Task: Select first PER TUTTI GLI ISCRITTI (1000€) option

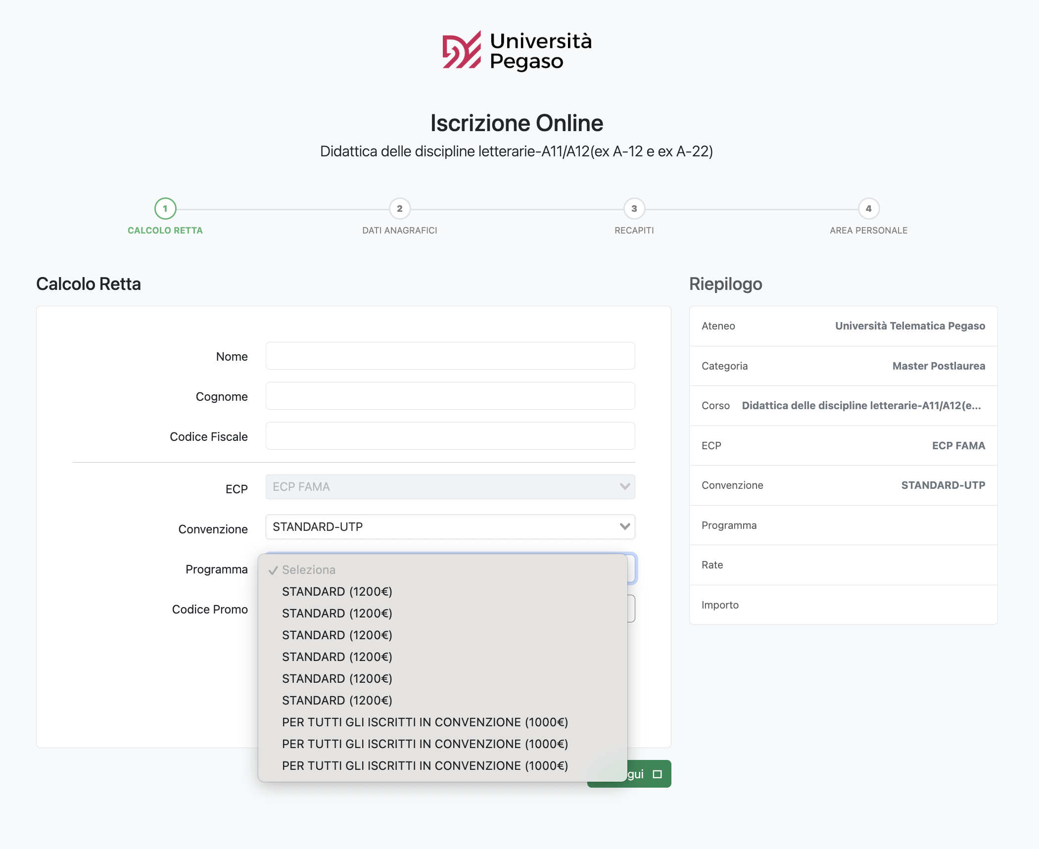Action: (425, 722)
